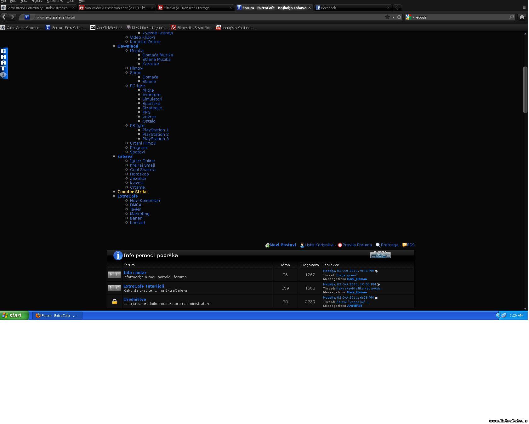Open the Info centar forum link
The image size is (529, 424).
click(x=135, y=273)
